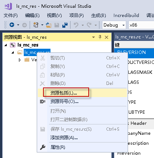
Task: Choose 添加资源(A)... in context menu
Action: click(x=82, y=138)
